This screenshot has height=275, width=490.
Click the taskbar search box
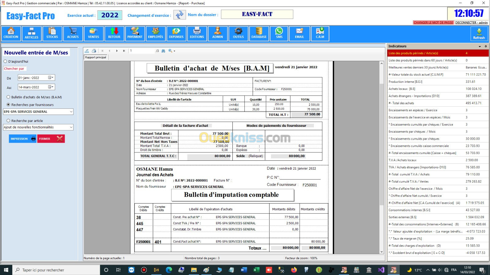pyautogui.click(x=56, y=270)
